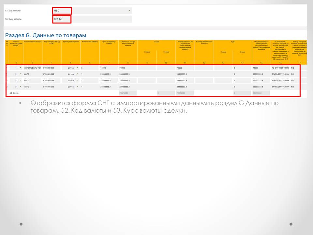
Task: Select the price field with value 23333333.4
Action: [x=109, y=80]
